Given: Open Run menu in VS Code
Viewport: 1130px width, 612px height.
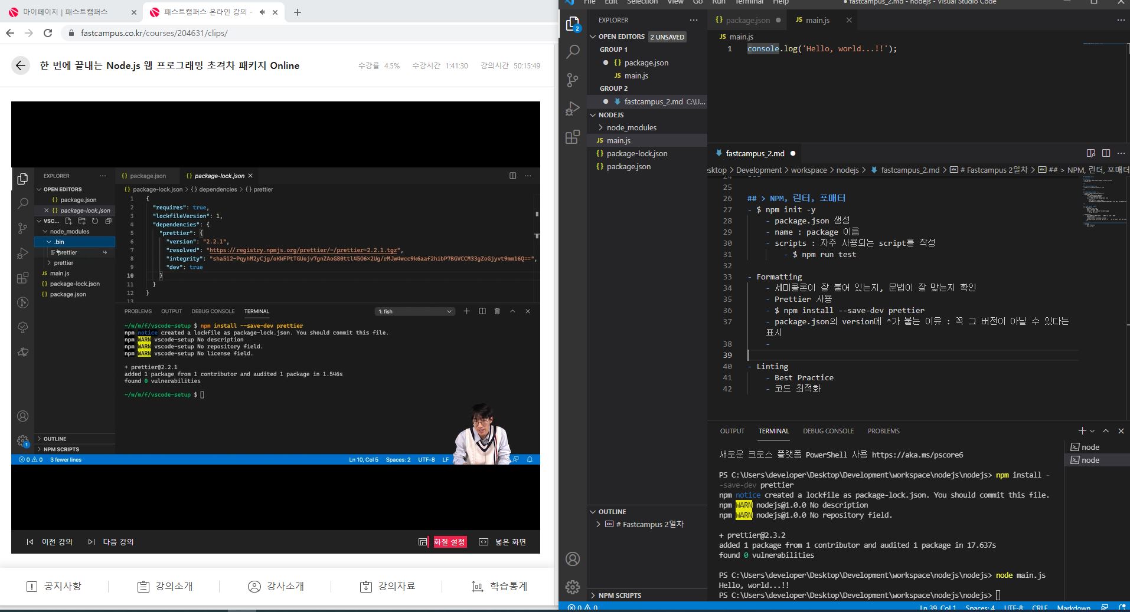Looking at the screenshot, I should (x=719, y=2).
